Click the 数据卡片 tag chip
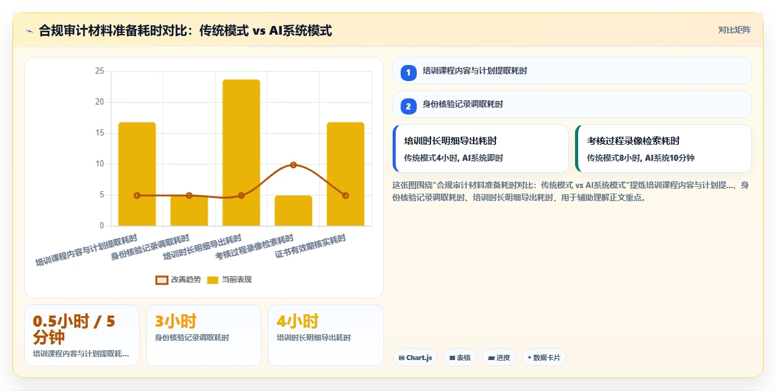This screenshot has height=391, width=776. pos(544,358)
